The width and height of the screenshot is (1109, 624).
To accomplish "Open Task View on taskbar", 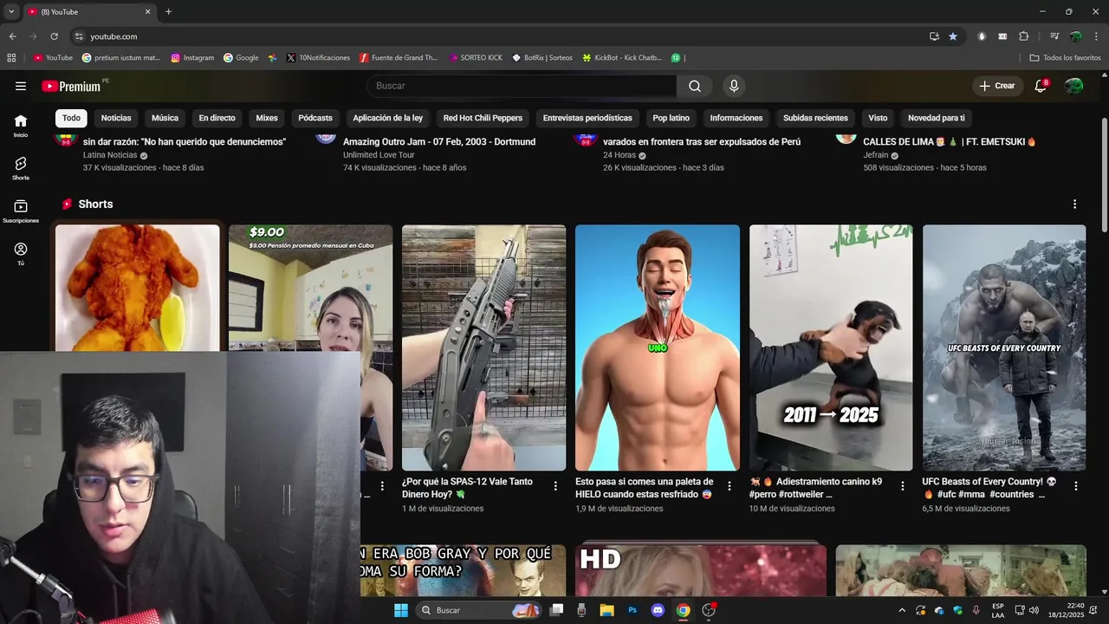I will [x=556, y=610].
